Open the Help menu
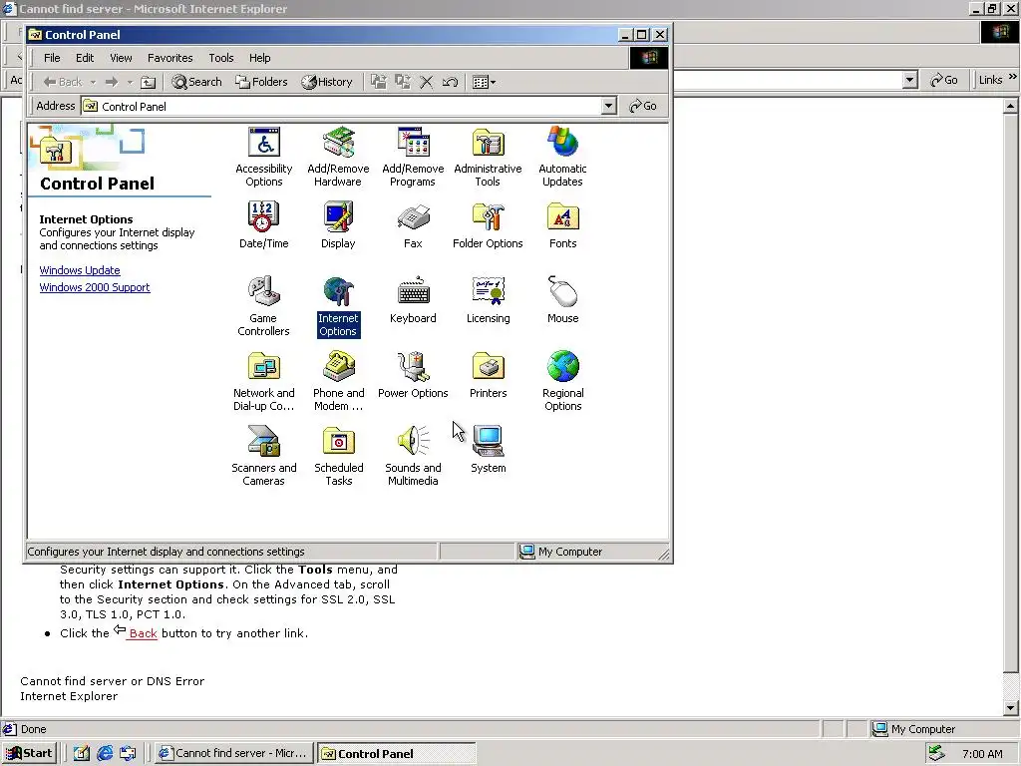Image resolution: width=1021 pixels, height=766 pixels. pyautogui.click(x=259, y=57)
